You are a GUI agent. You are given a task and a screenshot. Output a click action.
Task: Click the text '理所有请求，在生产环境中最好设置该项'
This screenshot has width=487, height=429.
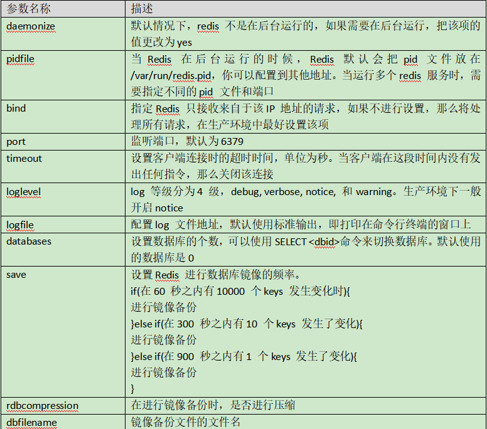230,124
